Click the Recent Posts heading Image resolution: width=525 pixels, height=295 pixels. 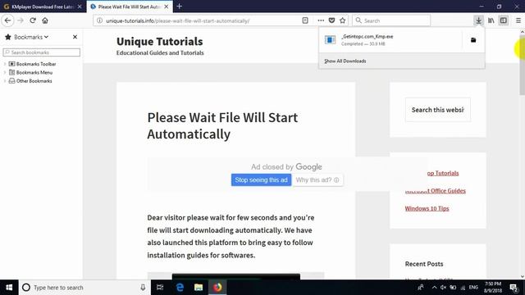pos(424,264)
